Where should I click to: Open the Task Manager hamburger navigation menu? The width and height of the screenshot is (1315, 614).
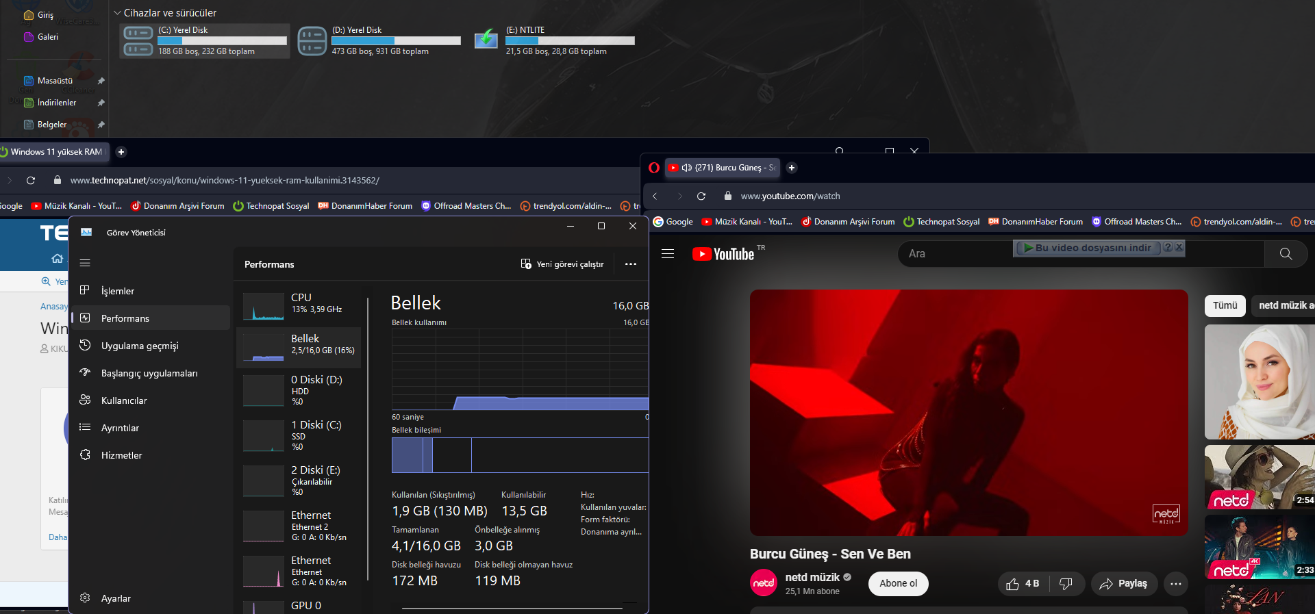(85, 263)
